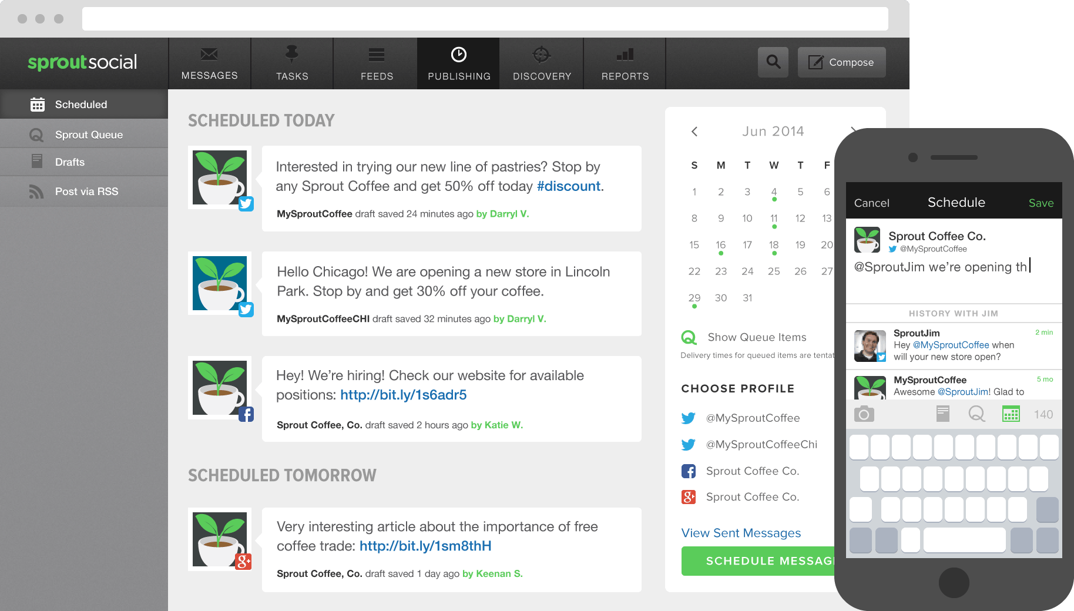Click the avatar of the Chicago post
The height and width of the screenshot is (611, 1074).
(220, 283)
